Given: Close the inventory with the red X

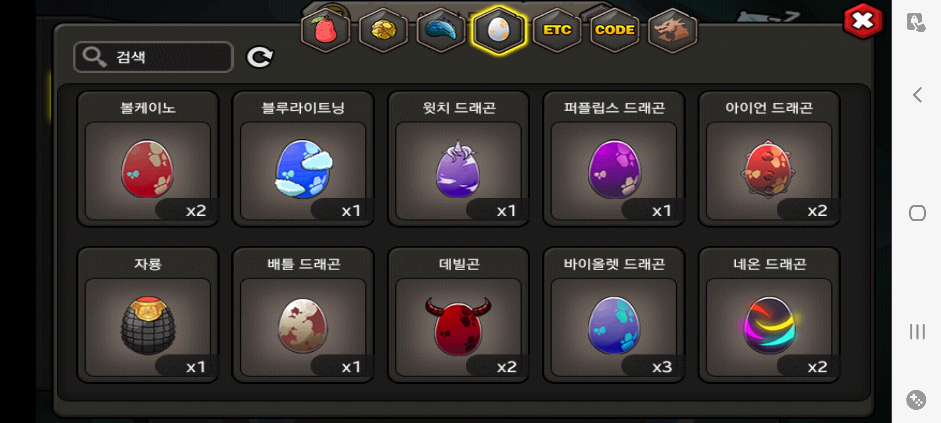Looking at the screenshot, I should point(863,21).
